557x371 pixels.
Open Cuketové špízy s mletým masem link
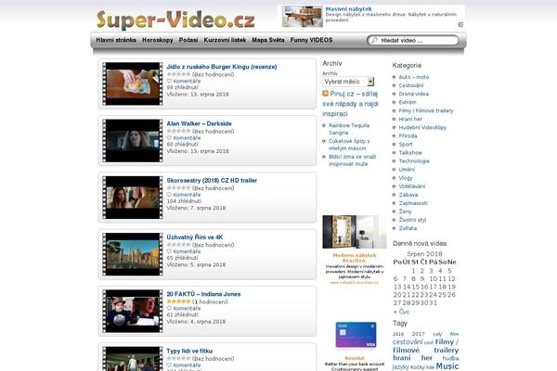tap(349, 145)
